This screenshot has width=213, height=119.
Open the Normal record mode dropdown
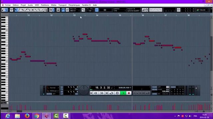(x=53, y=88)
